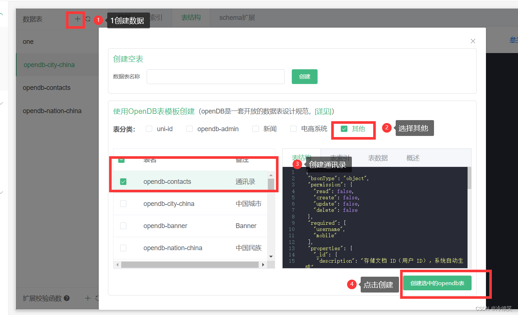Check the uni-id category checkbox
This screenshot has height=315, width=518.
pyautogui.click(x=149, y=129)
